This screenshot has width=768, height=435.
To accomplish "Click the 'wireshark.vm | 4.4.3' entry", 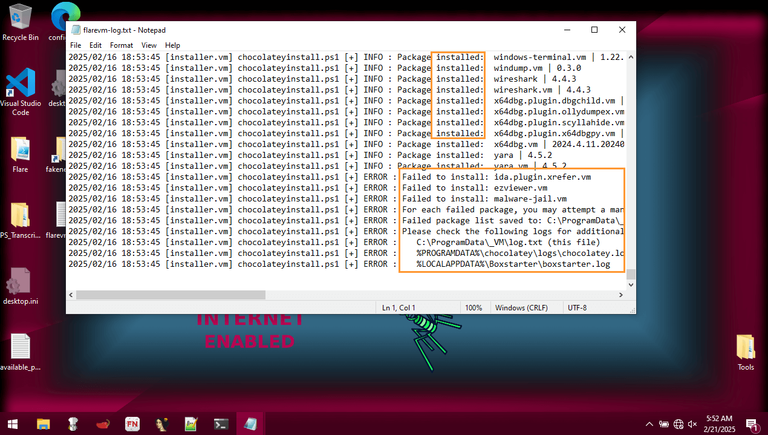I will click(x=542, y=90).
